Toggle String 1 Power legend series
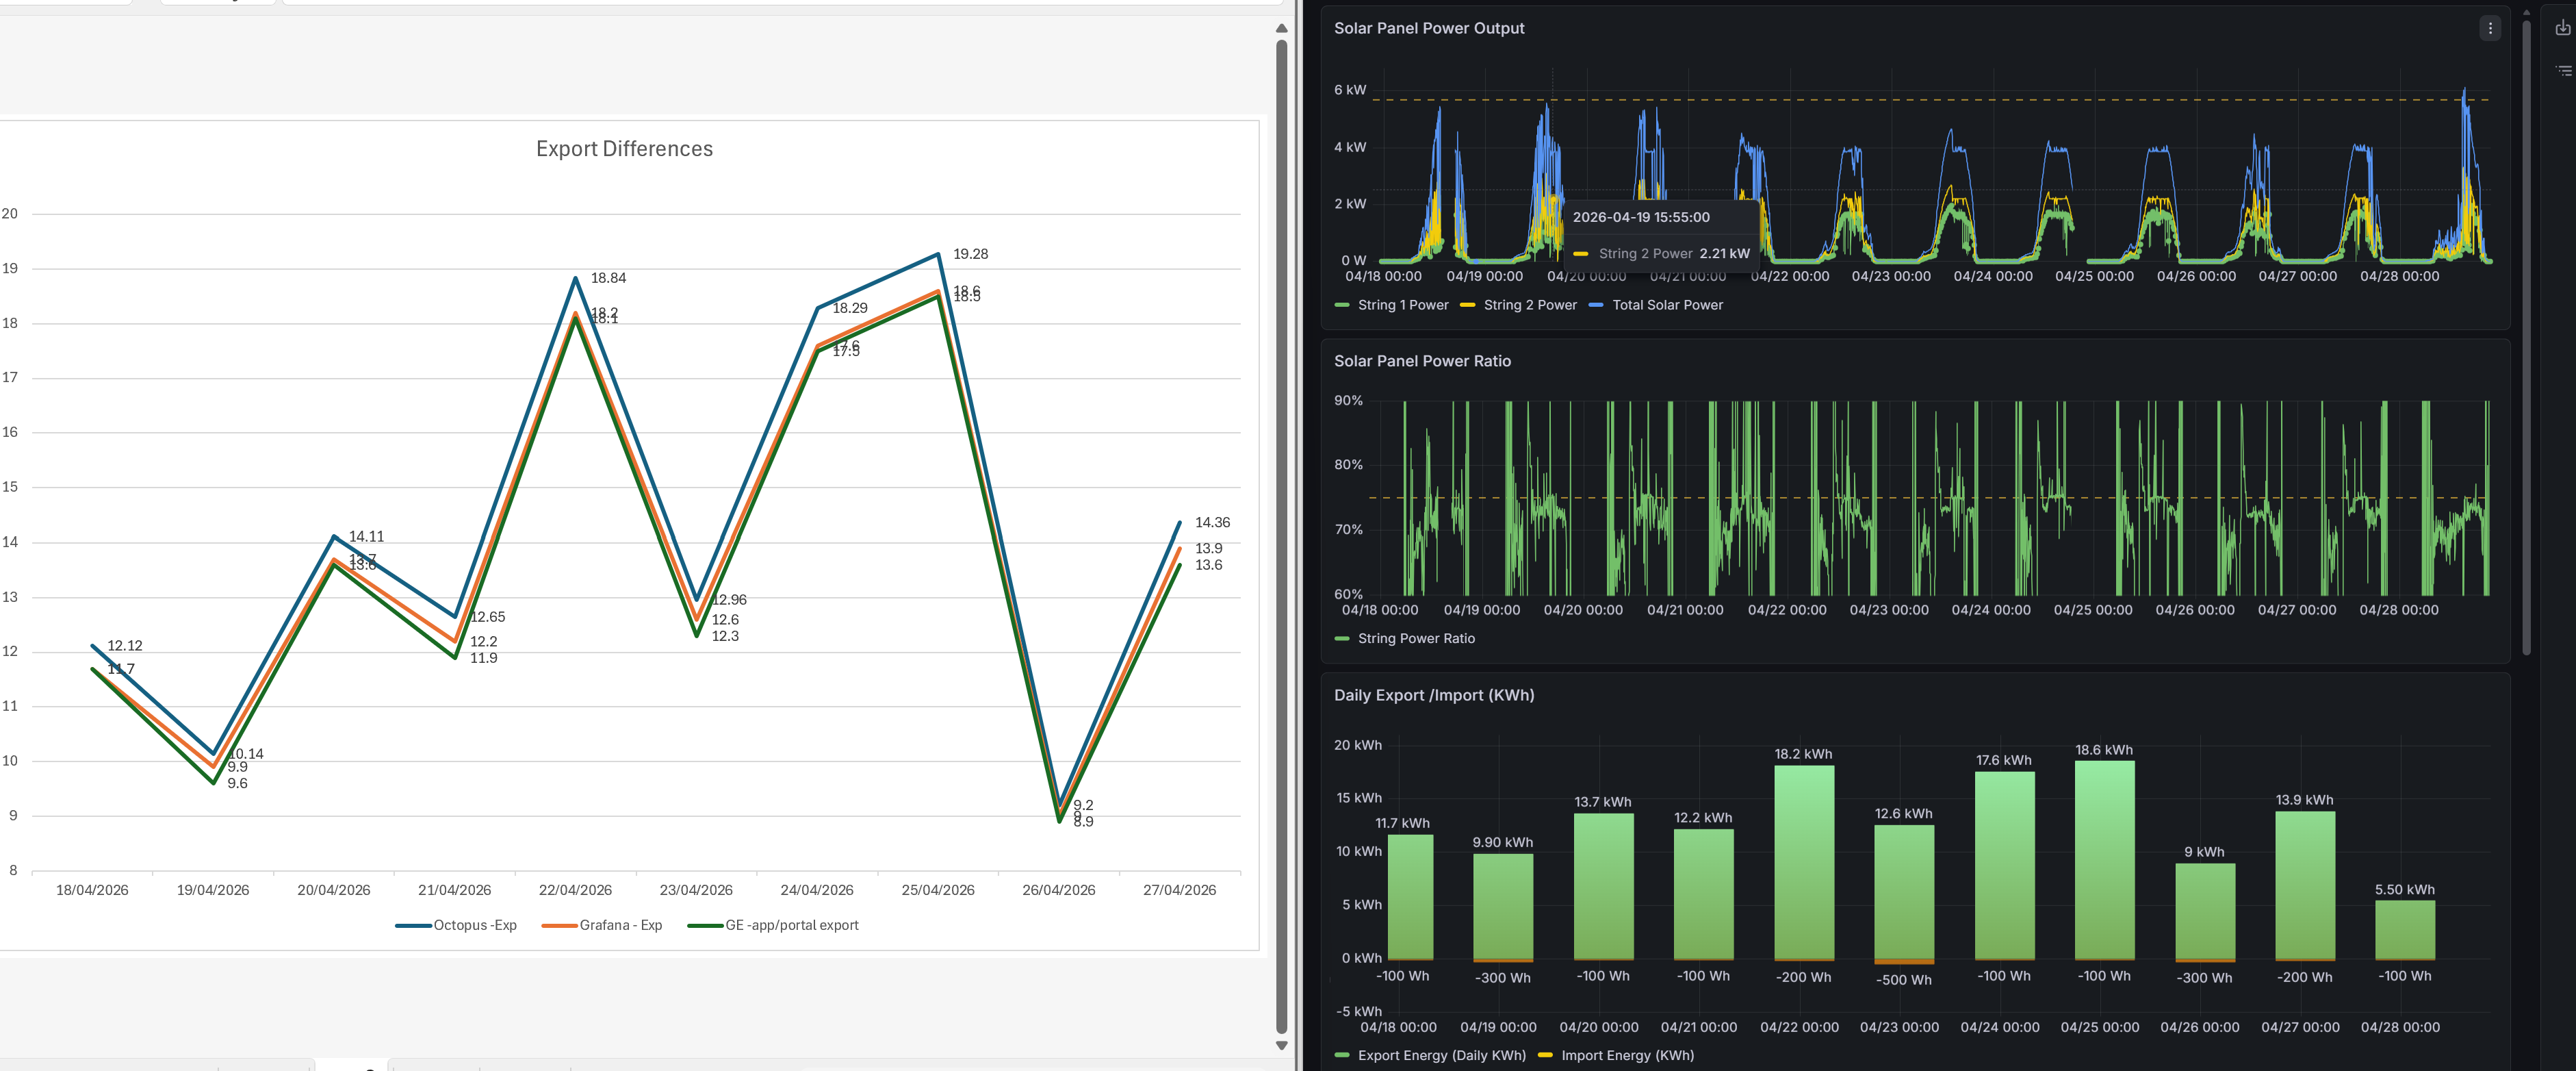Image resolution: width=2576 pixels, height=1071 pixels. pos(1391,305)
